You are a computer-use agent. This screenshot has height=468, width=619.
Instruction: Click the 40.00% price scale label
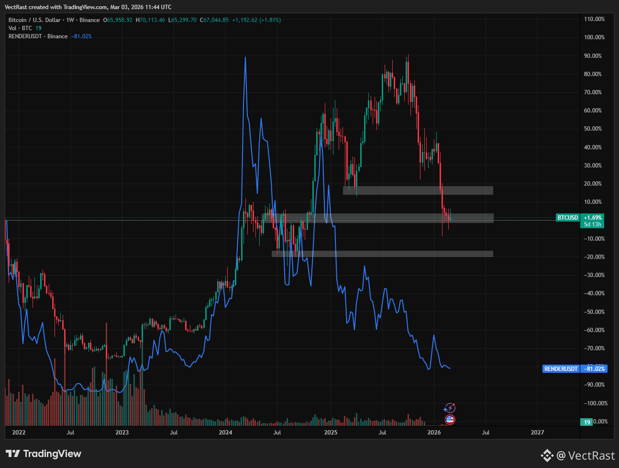click(593, 147)
